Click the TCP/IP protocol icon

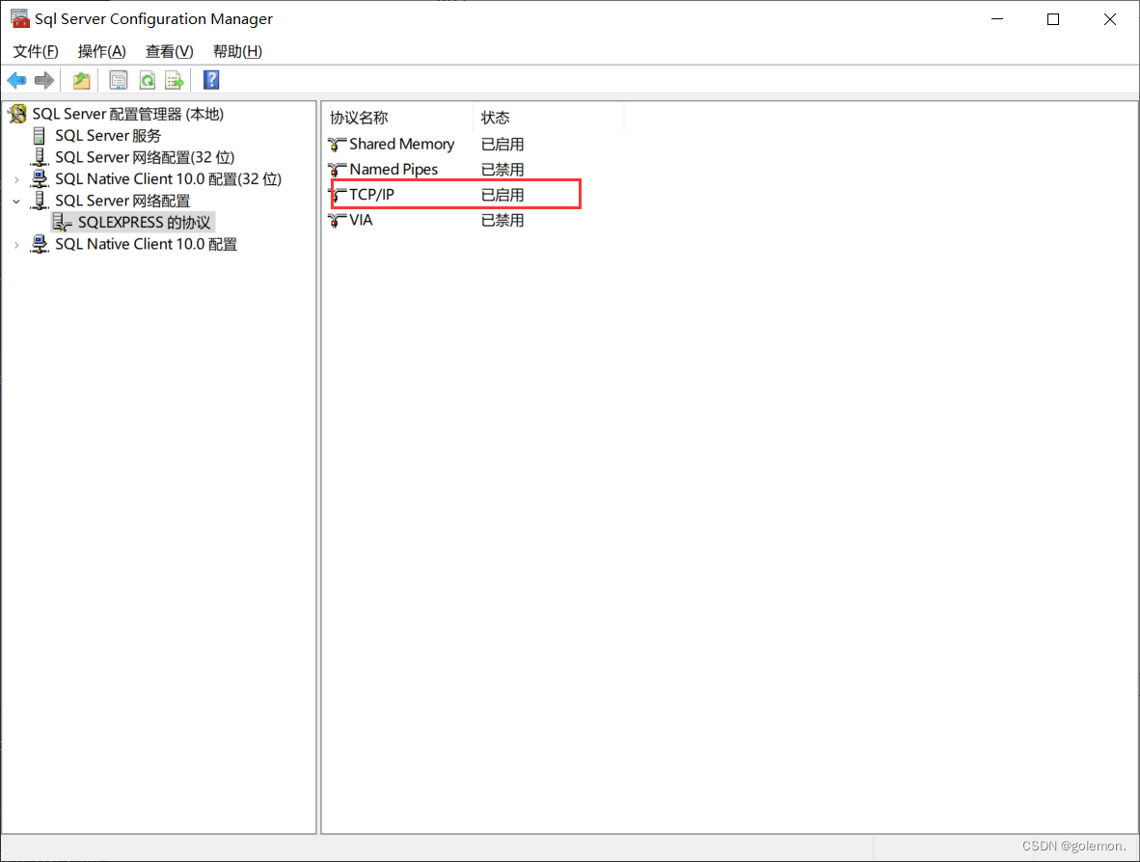pyautogui.click(x=339, y=195)
